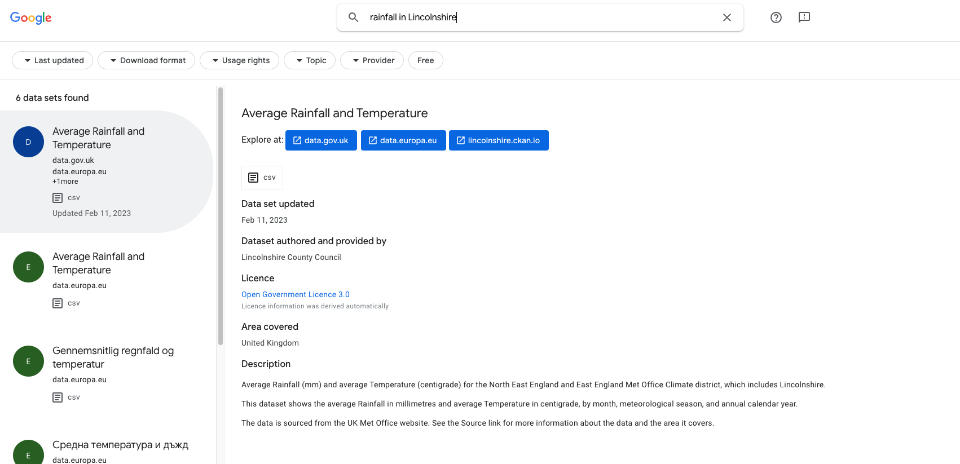Click the csv file chip in details
The width and height of the screenshot is (960, 464).
click(x=262, y=178)
